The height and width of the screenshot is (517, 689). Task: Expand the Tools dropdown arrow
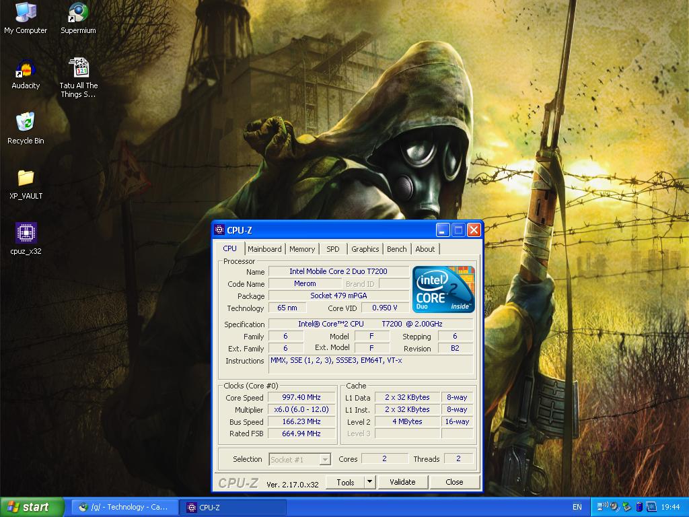tap(370, 482)
